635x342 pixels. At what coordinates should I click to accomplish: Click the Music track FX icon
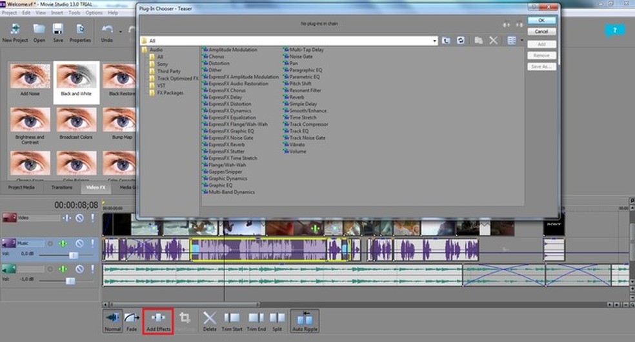click(x=63, y=244)
